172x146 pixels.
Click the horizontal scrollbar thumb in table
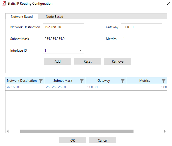(76, 131)
